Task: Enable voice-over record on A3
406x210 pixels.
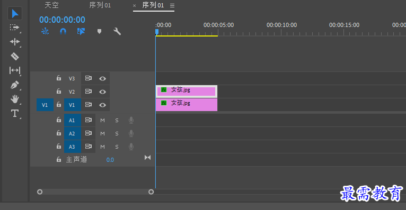Action: tap(131, 147)
